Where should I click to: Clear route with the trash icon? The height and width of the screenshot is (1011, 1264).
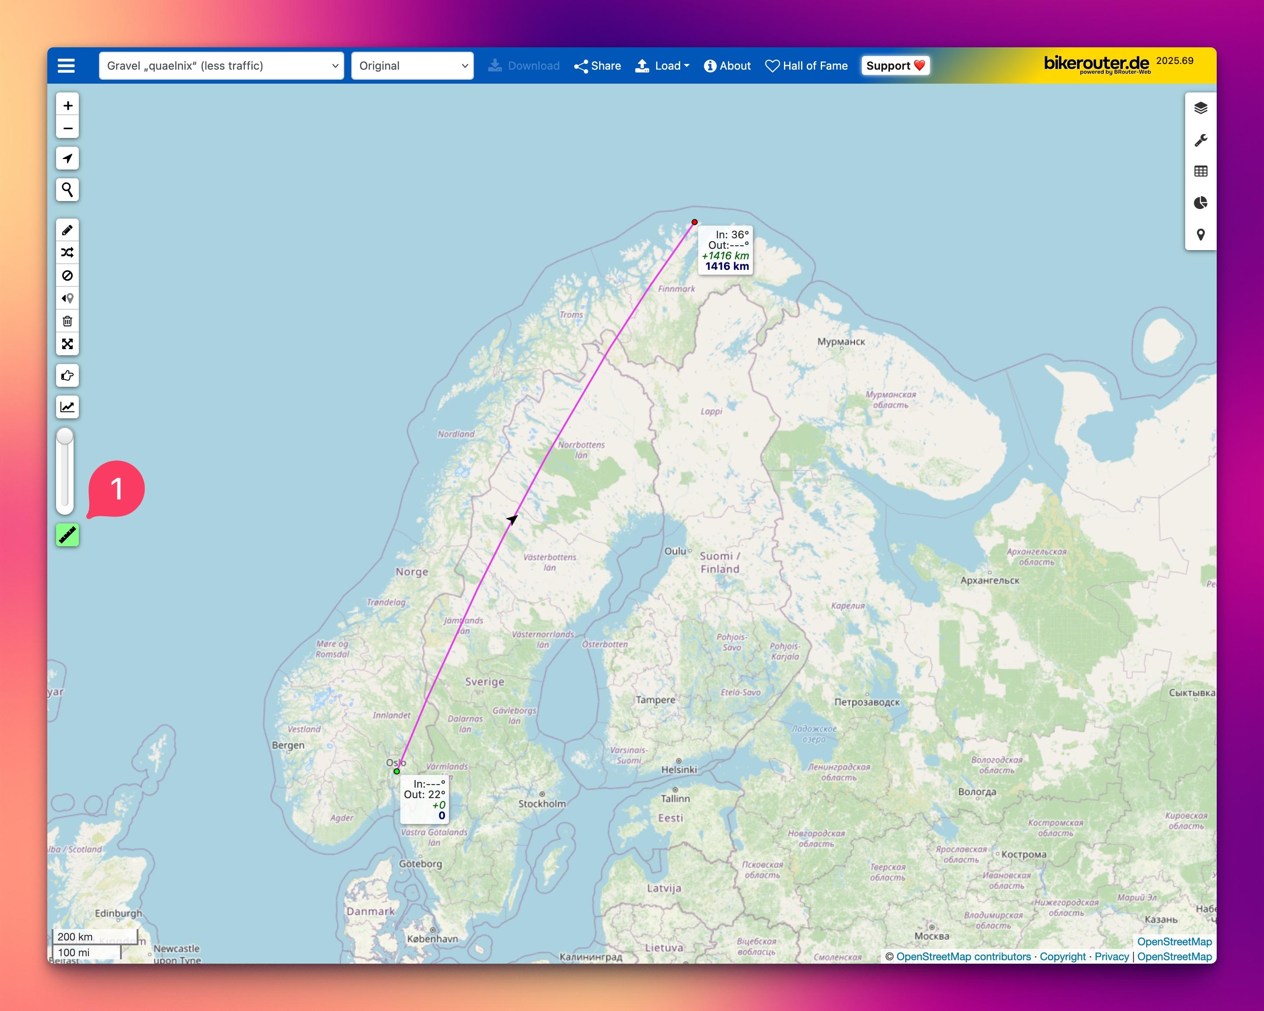(x=67, y=322)
